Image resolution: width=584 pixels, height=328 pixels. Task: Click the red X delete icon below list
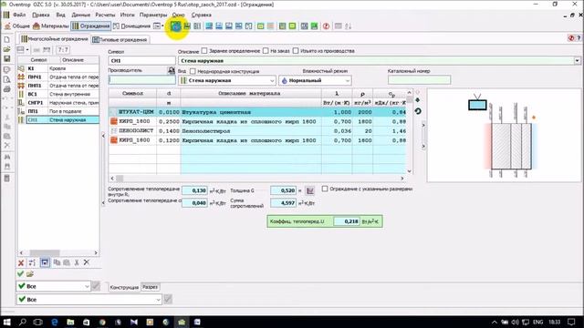click(x=21, y=263)
